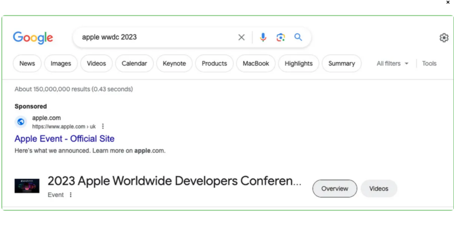This screenshot has width=454, height=225.
Task: Open the settings gear icon
Action: pos(444,38)
